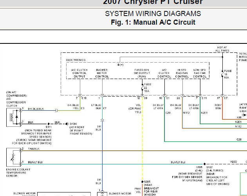The height and width of the screenshot is (196, 247).
Task: Click the 'HI SPD RAD FAN CONTROL' label
Action: [x=182, y=73]
